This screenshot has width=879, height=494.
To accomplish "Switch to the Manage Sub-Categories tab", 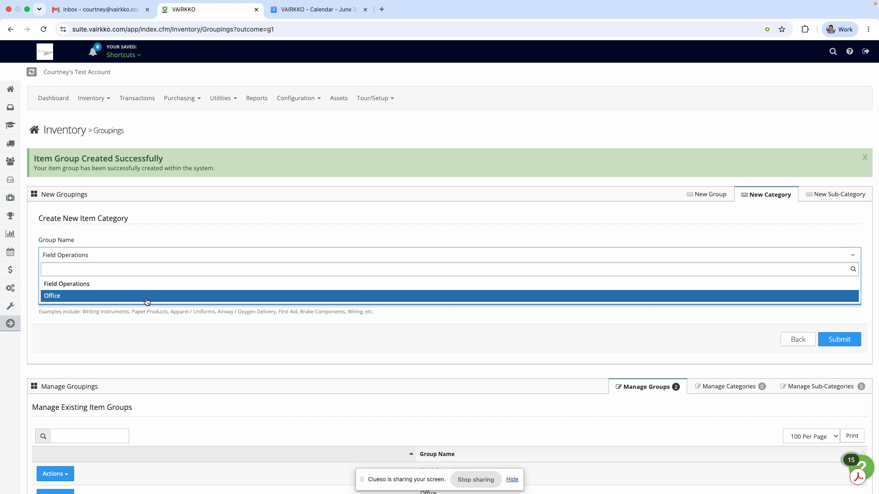I will (x=822, y=387).
